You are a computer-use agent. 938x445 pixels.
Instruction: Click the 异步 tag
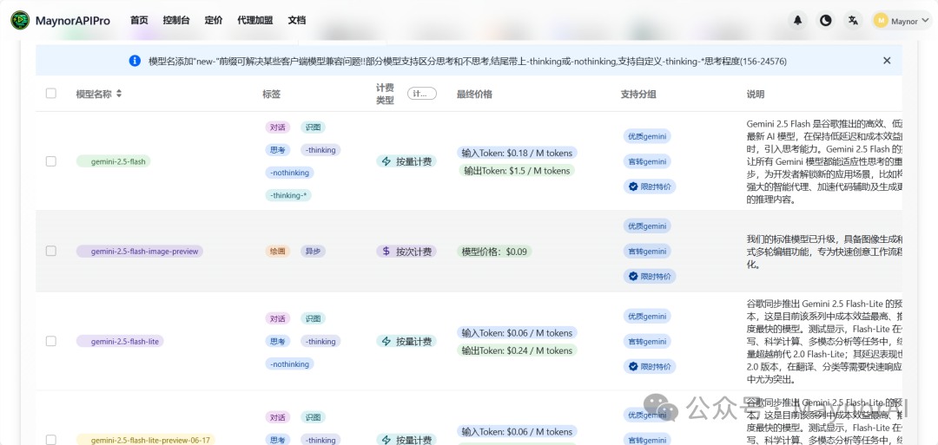point(313,252)
